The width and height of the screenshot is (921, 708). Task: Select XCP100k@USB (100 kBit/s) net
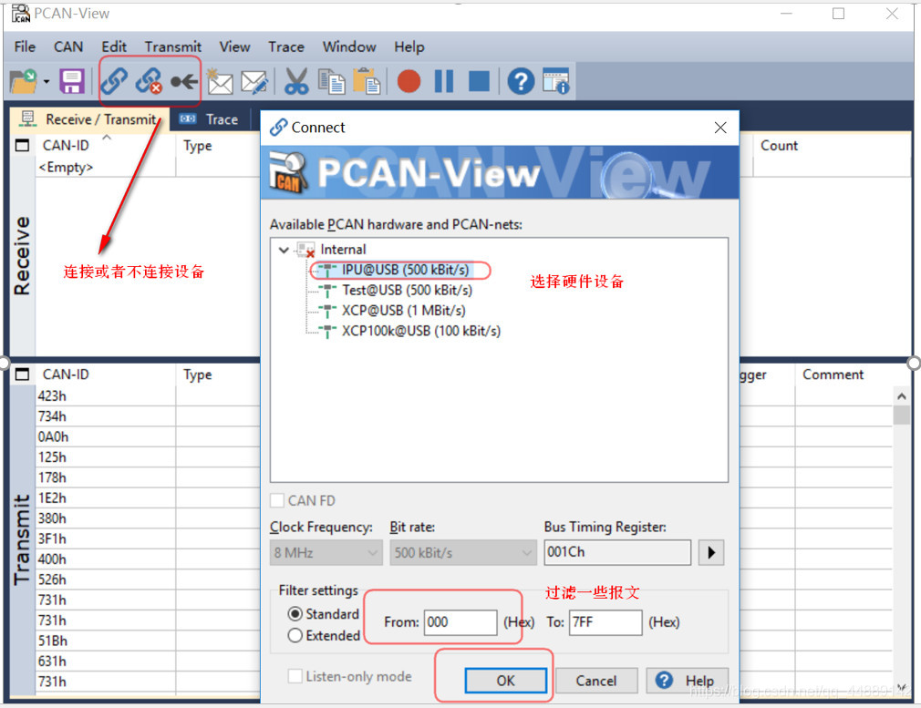tap(421, 331)
